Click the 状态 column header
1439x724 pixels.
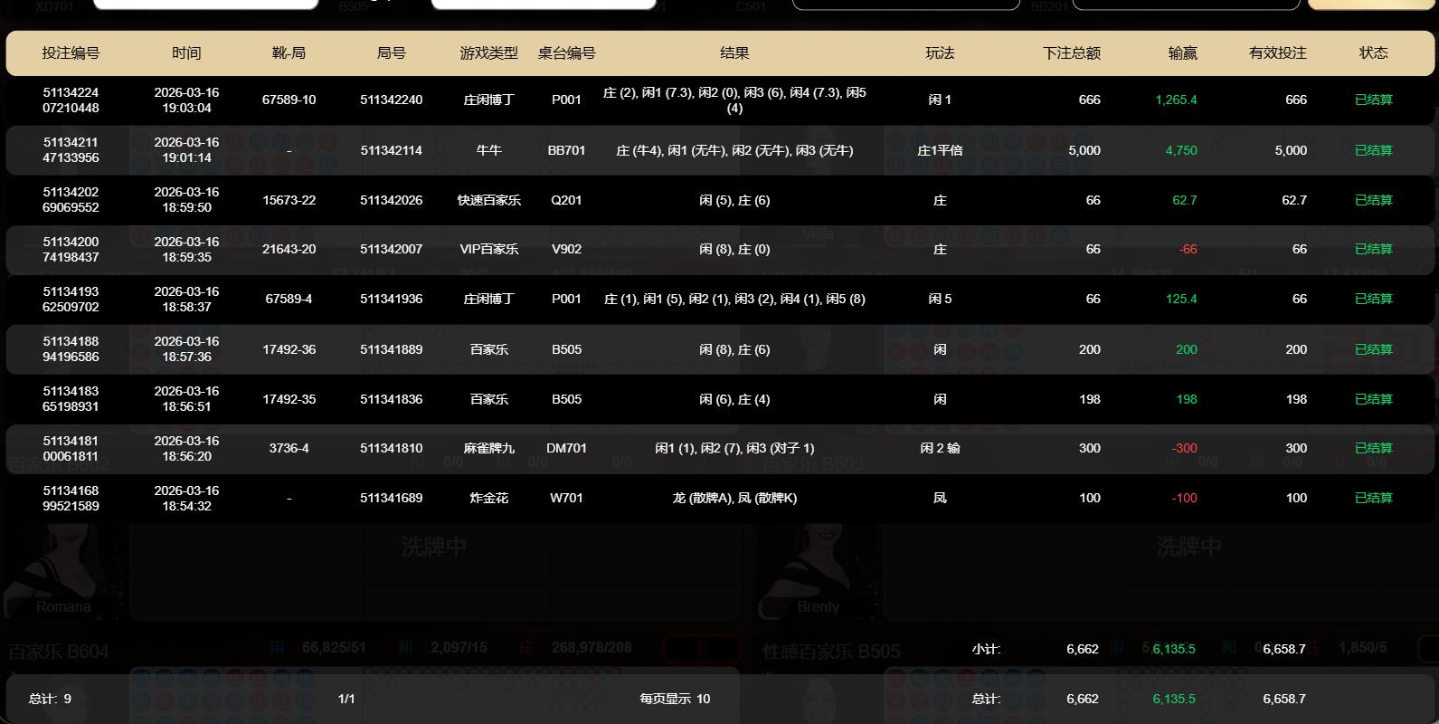[1373, 53]
